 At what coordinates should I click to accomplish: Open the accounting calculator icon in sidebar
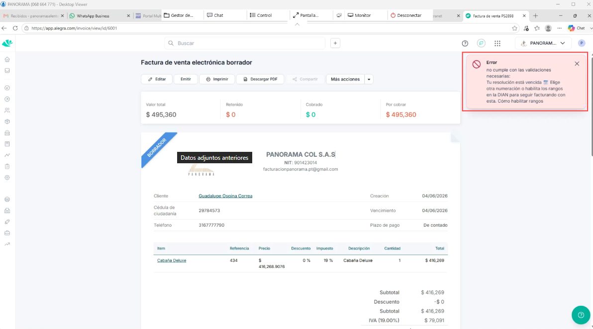7,144
